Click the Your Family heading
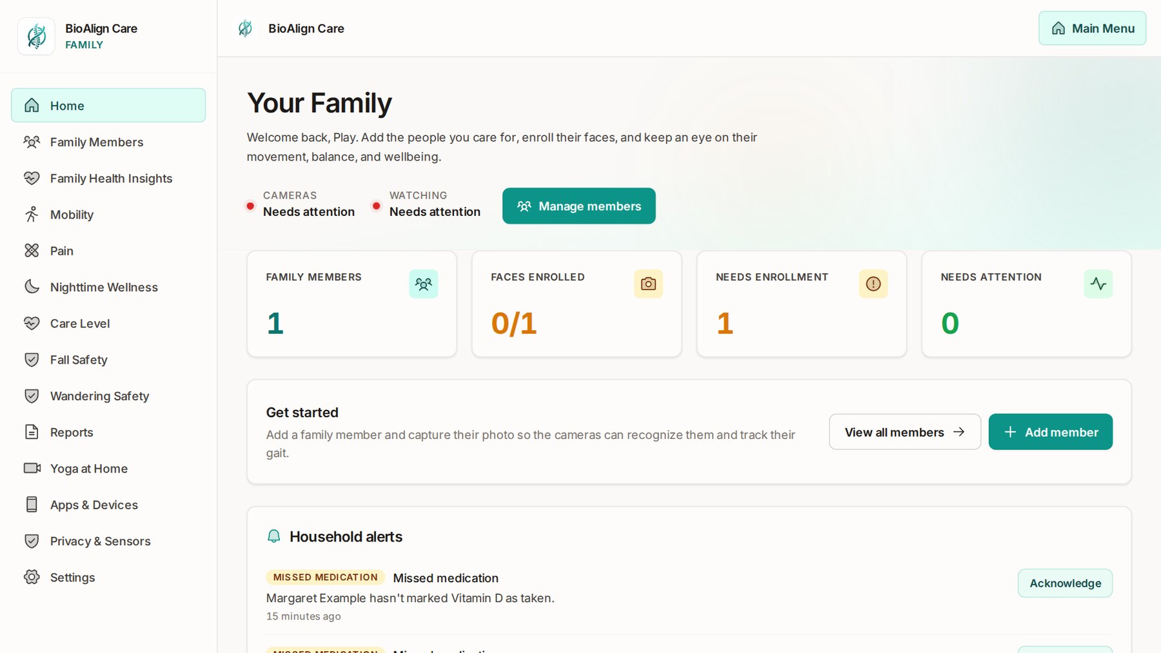The width and height of the screenshot is (1161, 653). point(319,103)
